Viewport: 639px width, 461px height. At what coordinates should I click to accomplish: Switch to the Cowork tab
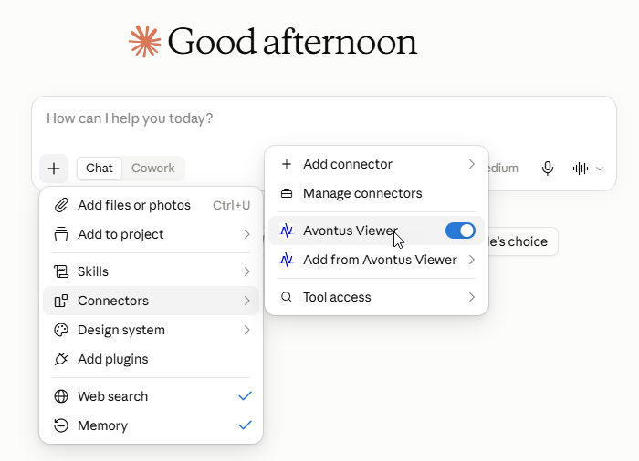tap(152, 168)
